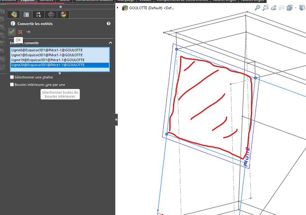
Task: Click the Zoom to Fit icon
Action: (257, 8)
